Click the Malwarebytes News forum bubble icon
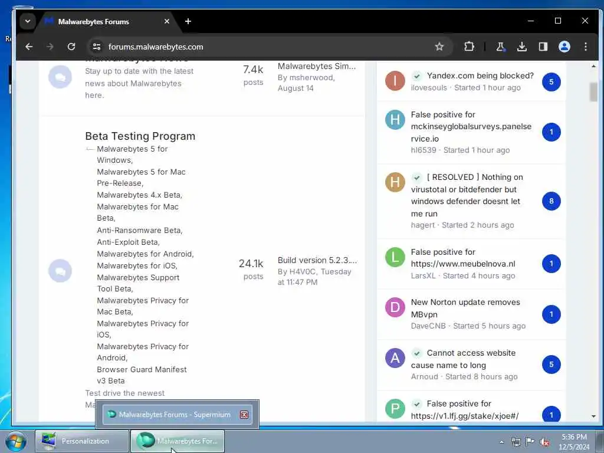This screenshot has width=604, height=453. click(60, 77)
